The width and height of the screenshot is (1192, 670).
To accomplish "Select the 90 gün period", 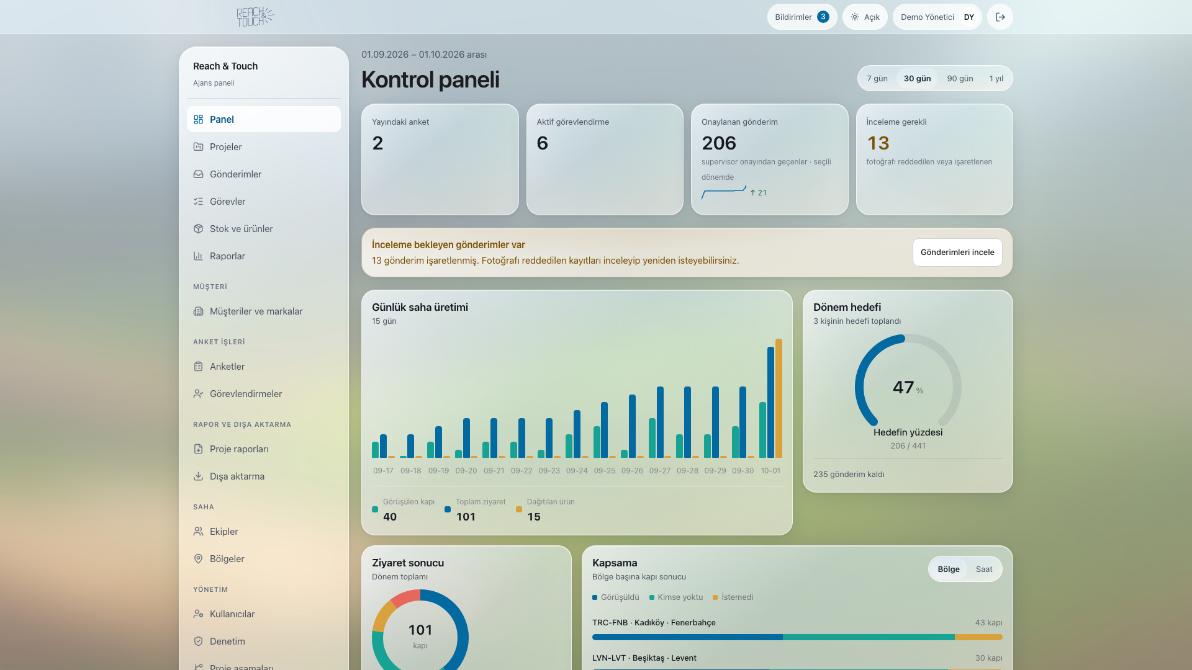I will 960,78.
